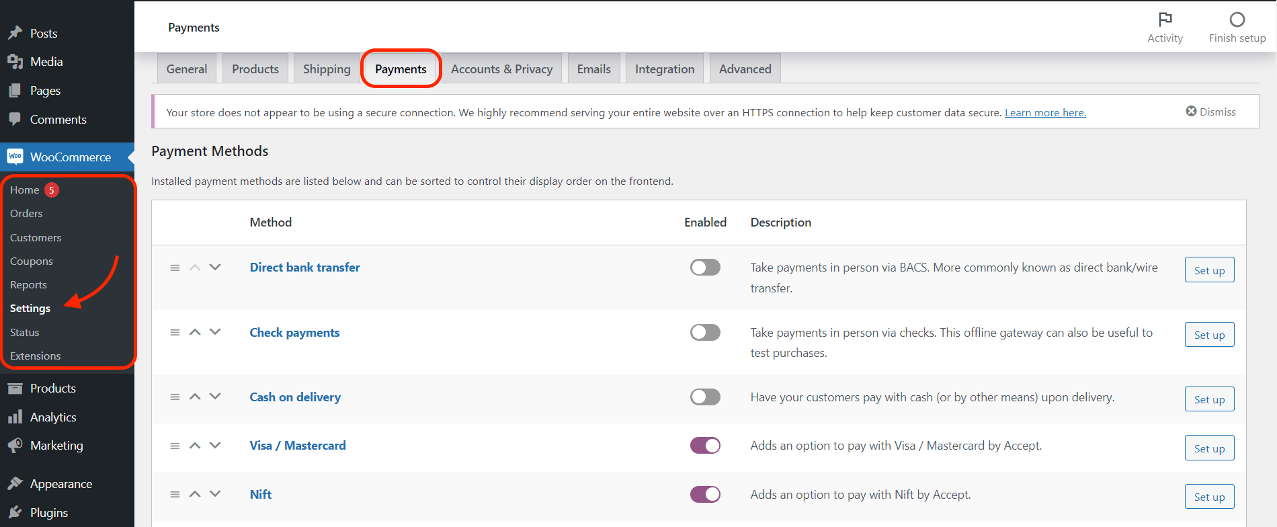Click the Marketing megaphone icon
The height and width of the screenshot is (527, 1277).
click(x=15, y=446)
